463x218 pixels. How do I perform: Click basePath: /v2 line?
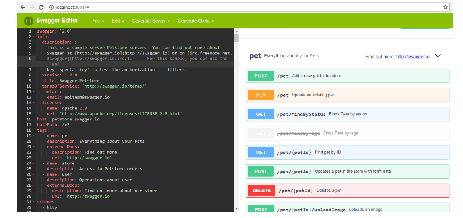click(53, 125)
